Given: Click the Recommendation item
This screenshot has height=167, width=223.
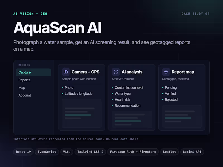Looking at the screenshot, I should click(127, 105).
